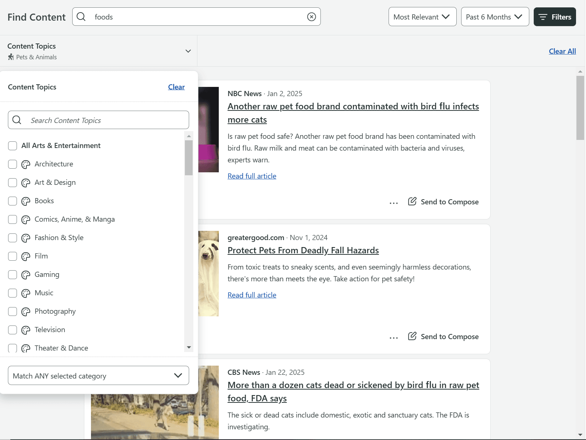Tick the Photography checkbox
Viewport: 586px width, 440px height.
13,311
